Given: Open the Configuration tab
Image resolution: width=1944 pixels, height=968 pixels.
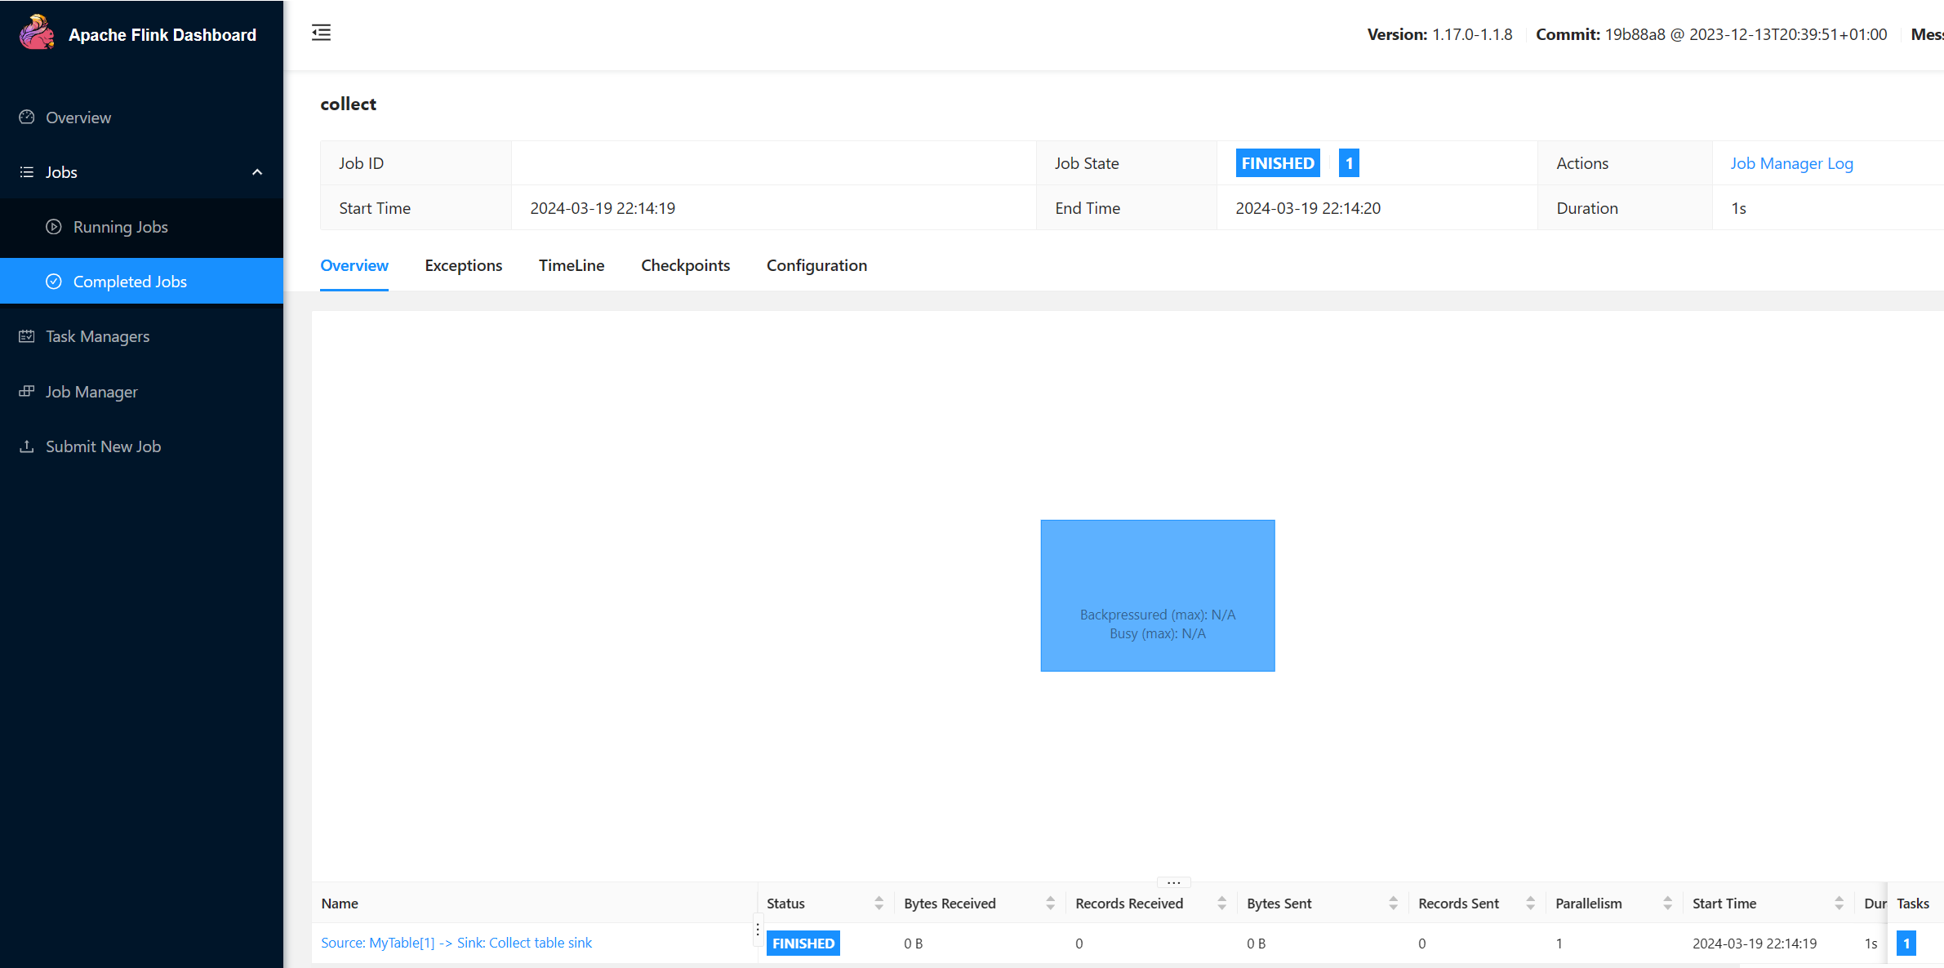Looking at the screenshot, I should pos(816,265).
